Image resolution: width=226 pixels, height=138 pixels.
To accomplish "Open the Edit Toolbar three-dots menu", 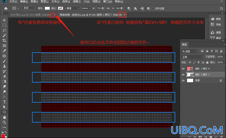I will pos(4,127).
